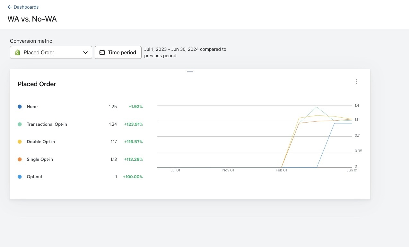Toggle the Double Opt-in yellow dot
This screenshot has width=409, height=247.
pos(20,142)
